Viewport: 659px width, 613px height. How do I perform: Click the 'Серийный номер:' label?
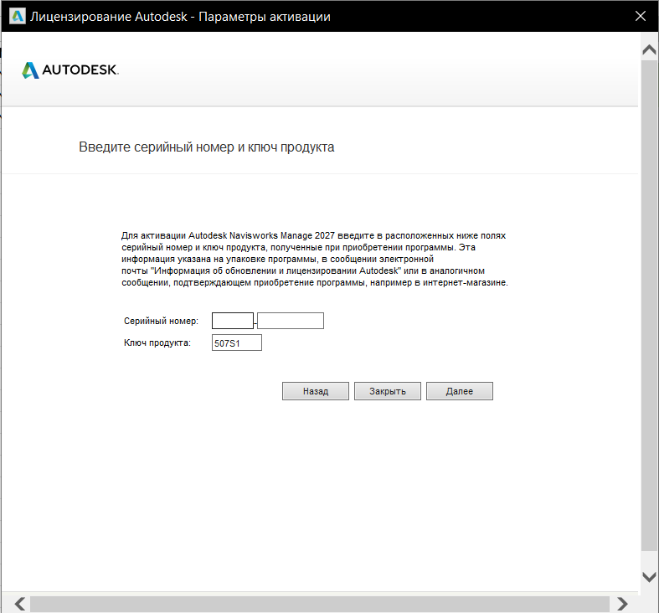pyautogui.click(x=161, y=322)
